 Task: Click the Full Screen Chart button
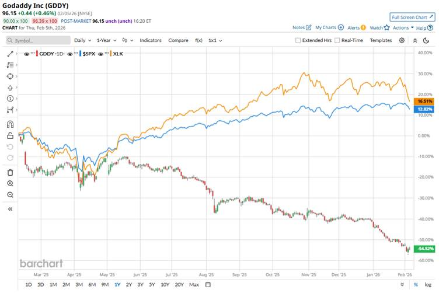pyautogui.click(x=412, y=18)
